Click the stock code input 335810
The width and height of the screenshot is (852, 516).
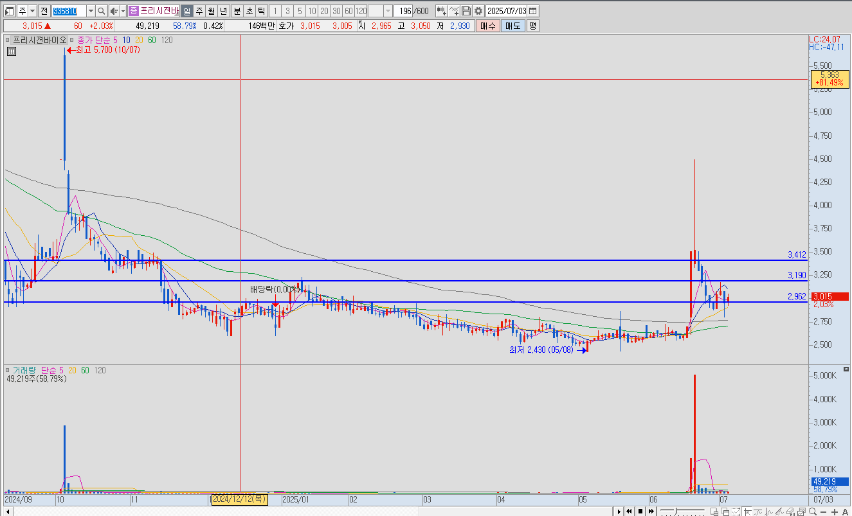point(69,11)
